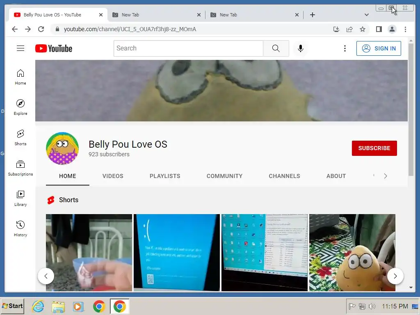Click the YouTube logo
The image size is (420, 315).
(x=54, y=48)
